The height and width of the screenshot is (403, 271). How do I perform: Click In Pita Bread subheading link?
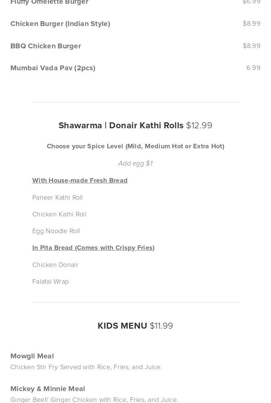pos(93,248)
